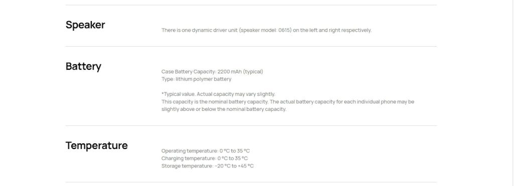Click the Temperature section heading
The width and height of the screenshot is (514, 186).
[97, 145]
